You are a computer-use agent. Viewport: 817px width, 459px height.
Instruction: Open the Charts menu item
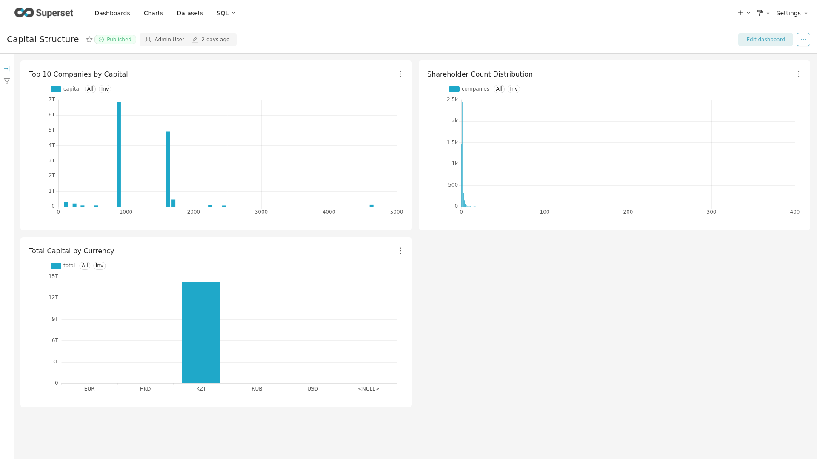(153, 13)
